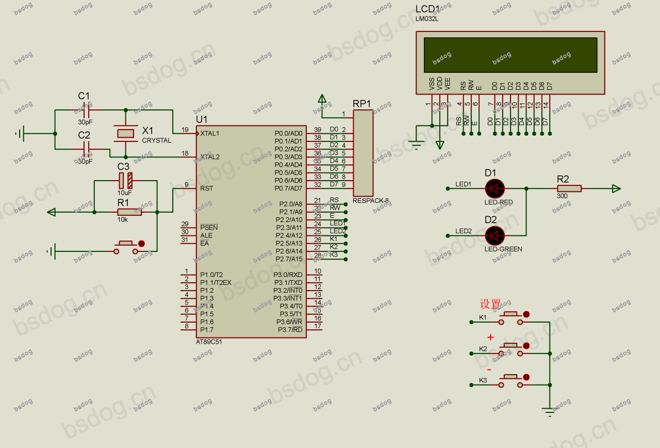The height and width of the screenshot is (448, 660).
Task: Click the down arrow terminal under LCD VEE
Action: click(x=440, y=145)
